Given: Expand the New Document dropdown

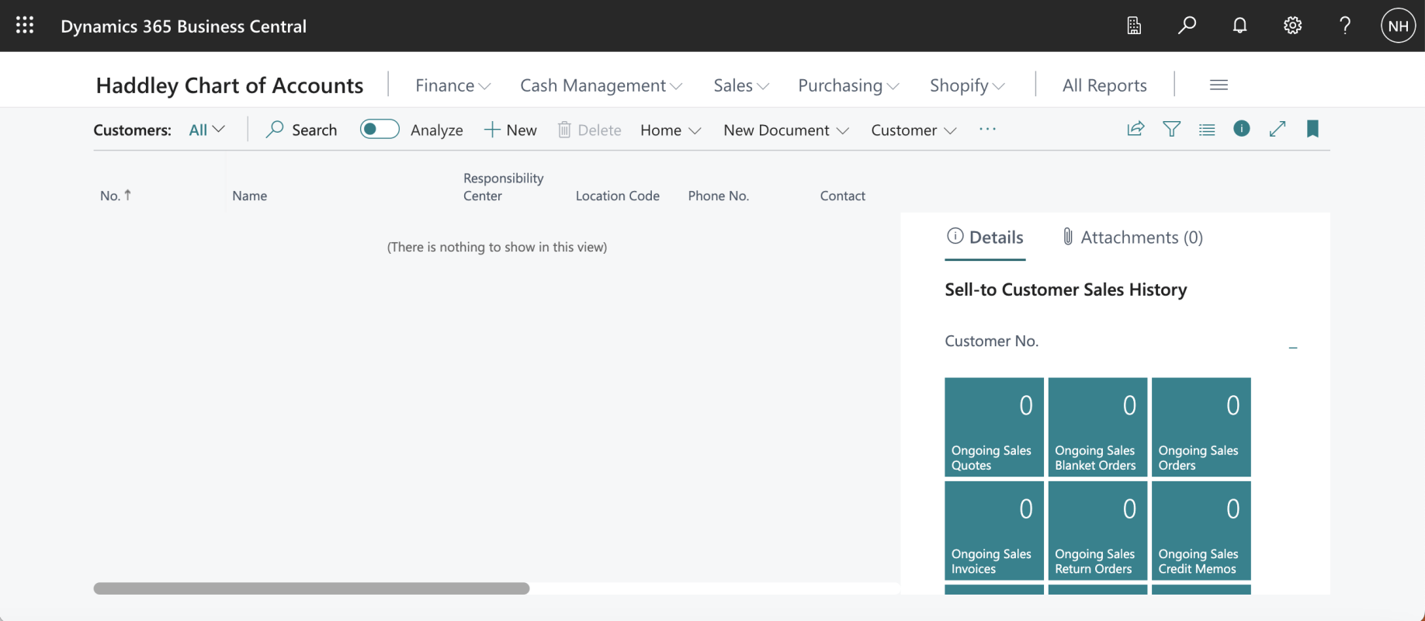Looking at the screenshot, I should pos(785,130).
